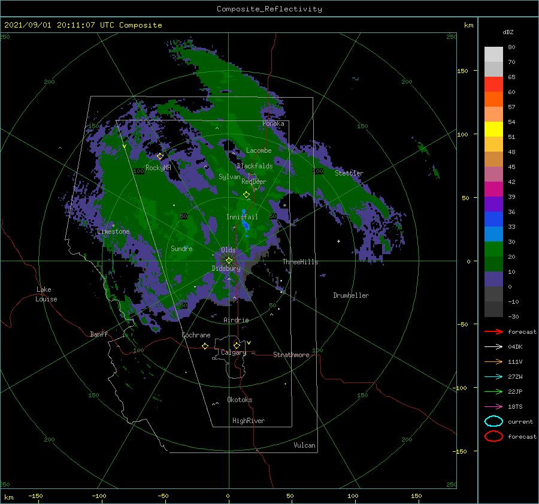Select the light gray 70-80 dBZ swatch
This screenshot has width=539, height=504.
tap(493, 55)
